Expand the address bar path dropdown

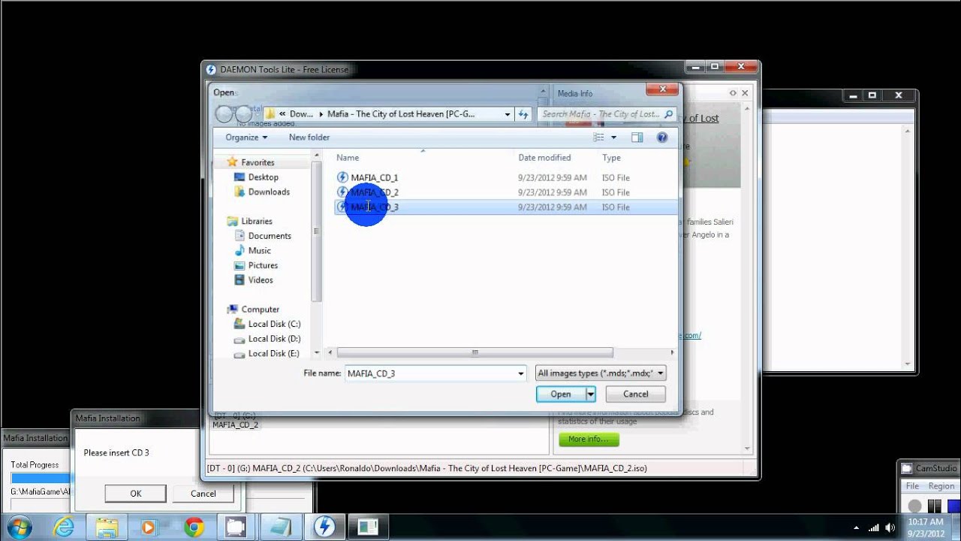508,114
